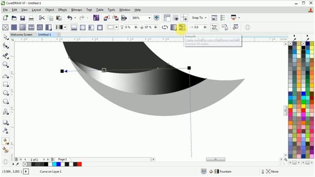Viewport: 315px width, 177px height.
Task: Open the Options dialog icon in toolbar
Action: (x=222, y=18)
